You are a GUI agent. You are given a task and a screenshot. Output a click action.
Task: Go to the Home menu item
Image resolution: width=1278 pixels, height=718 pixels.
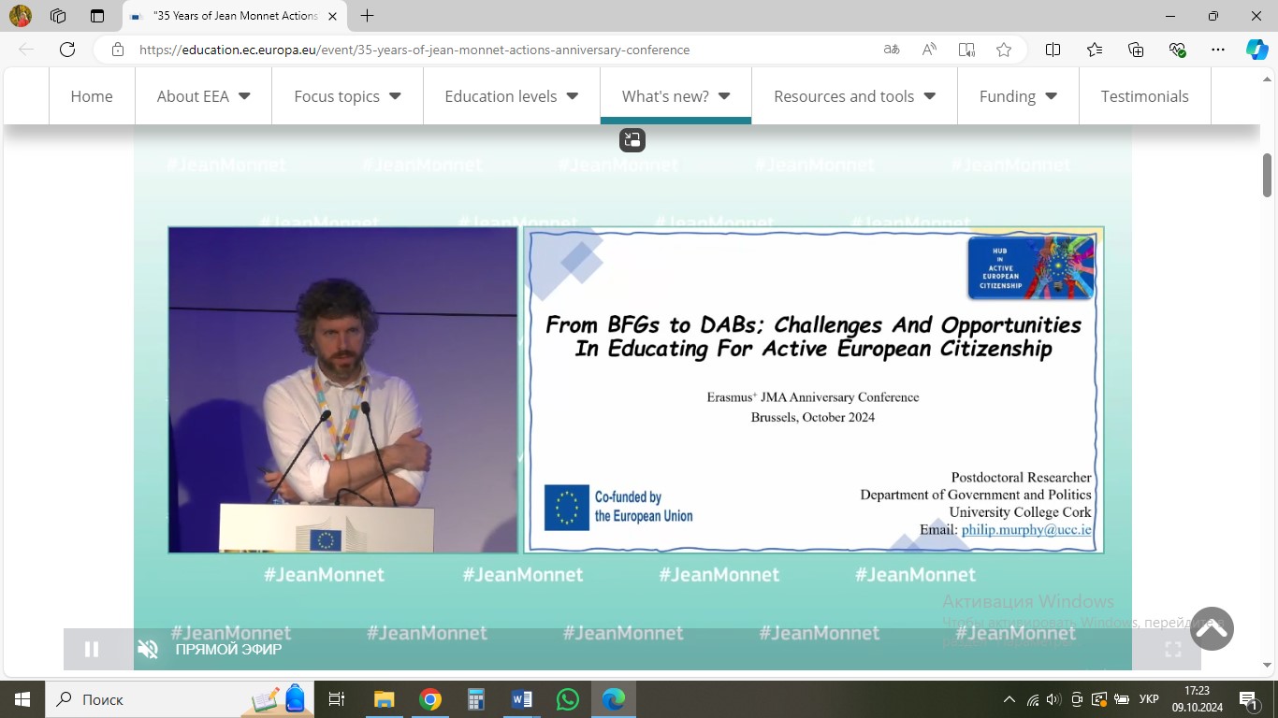pyautogui.click(x=92, y=96)
